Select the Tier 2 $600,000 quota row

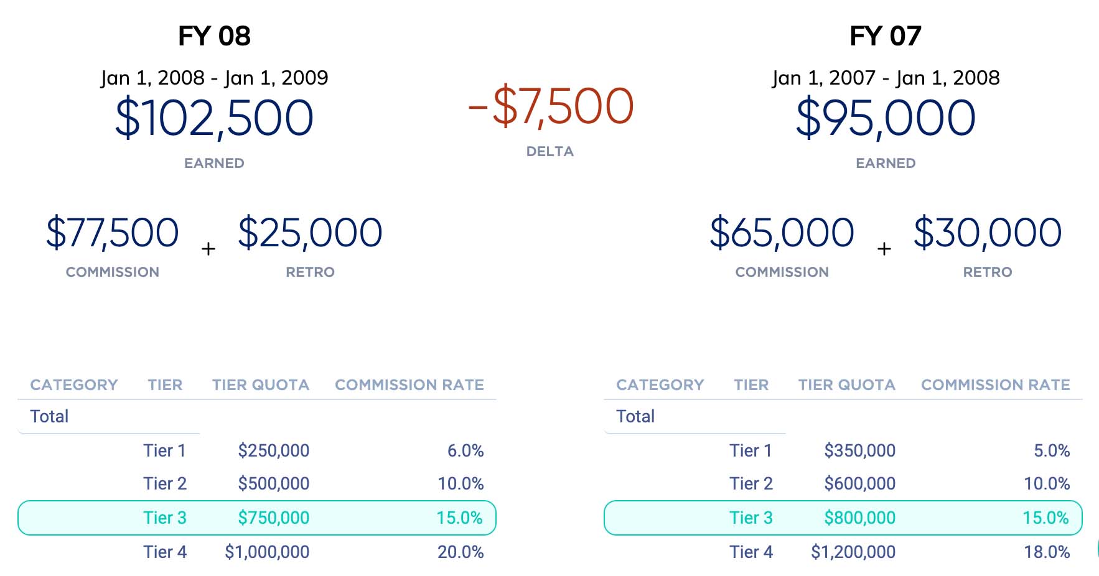point(843,483)
